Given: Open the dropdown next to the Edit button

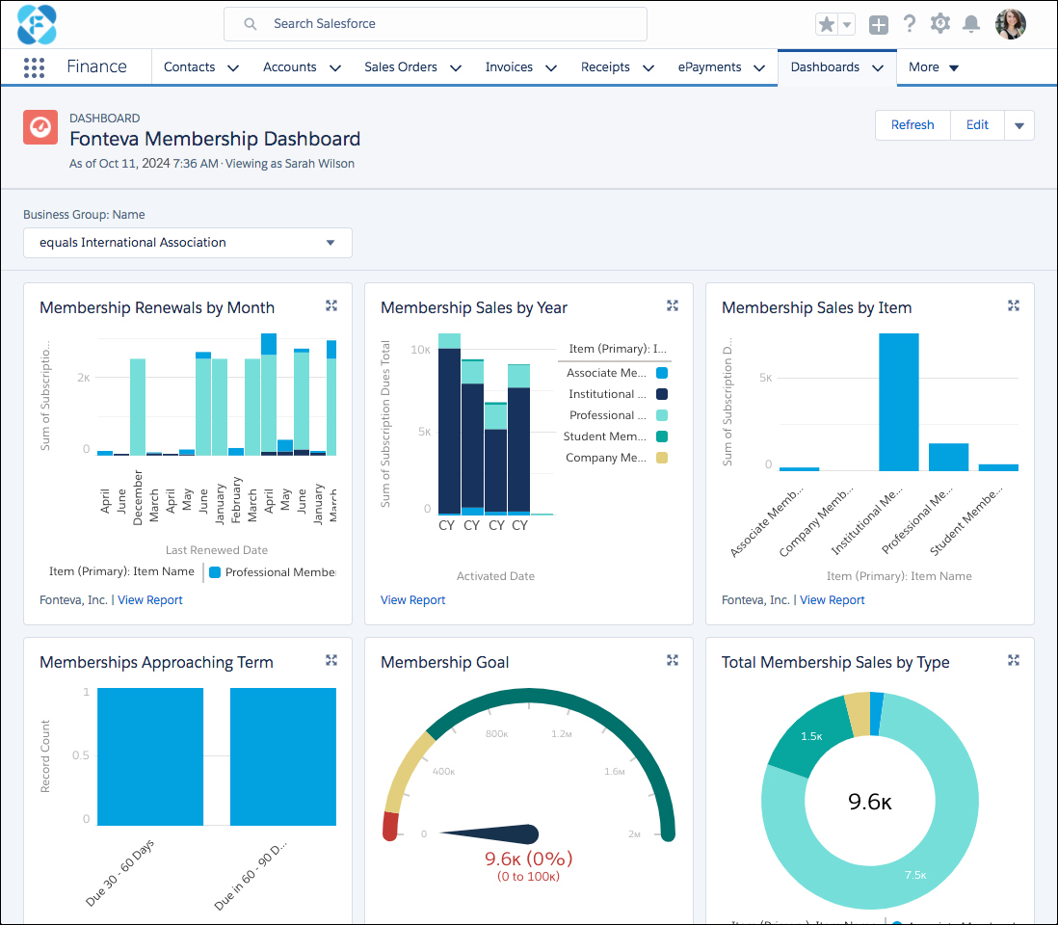Looking at the screenshot, I should [x=1019, y=124].
